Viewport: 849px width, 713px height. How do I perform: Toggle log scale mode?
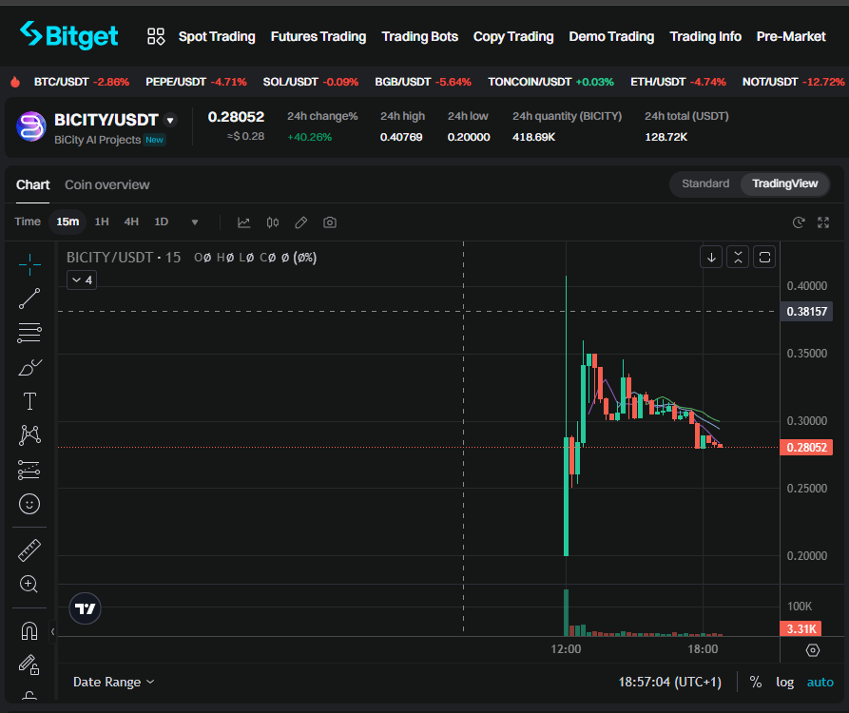tap(784, 683)
